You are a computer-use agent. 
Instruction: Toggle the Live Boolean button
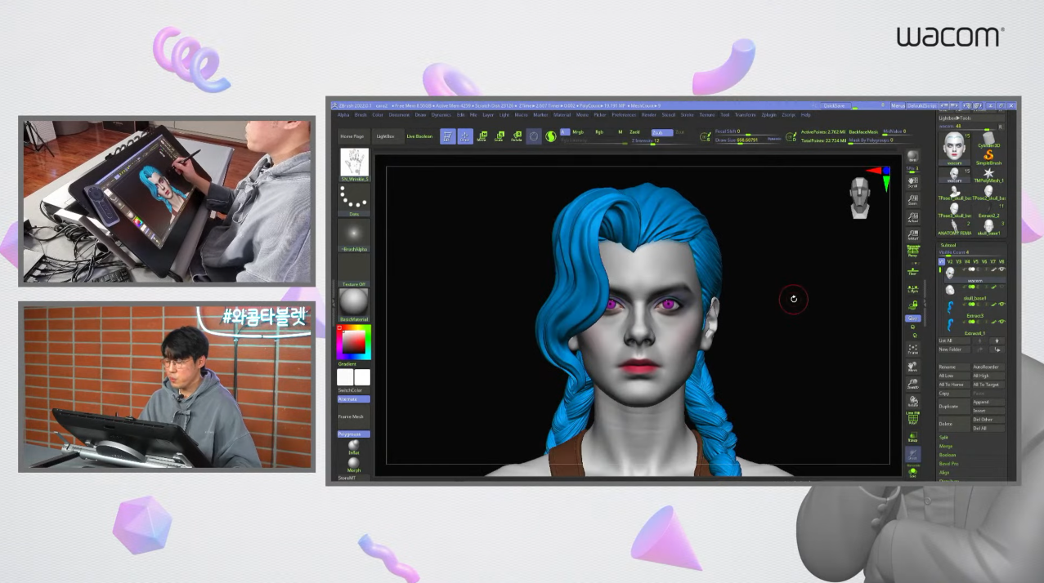point(419,136)
